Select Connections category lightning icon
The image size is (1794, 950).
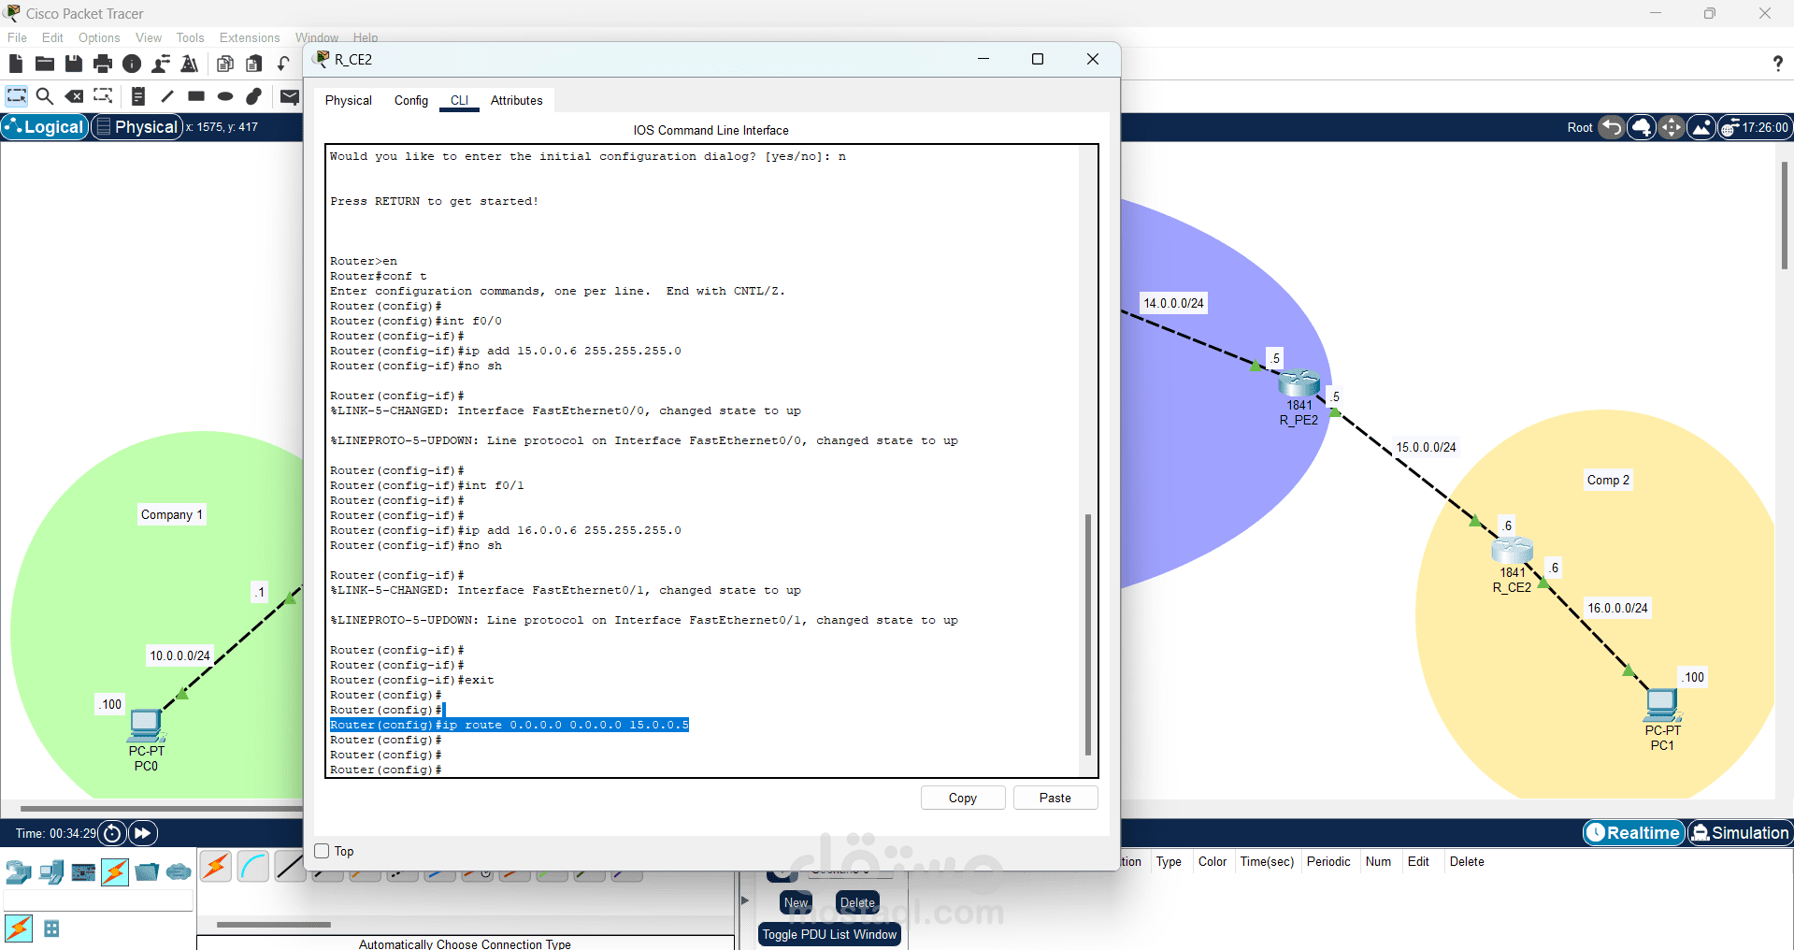[x=115, y=872]
